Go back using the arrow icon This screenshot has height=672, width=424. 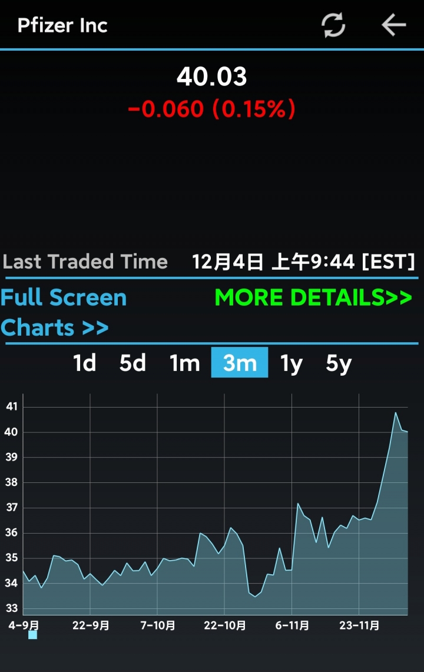click(393, 25)
